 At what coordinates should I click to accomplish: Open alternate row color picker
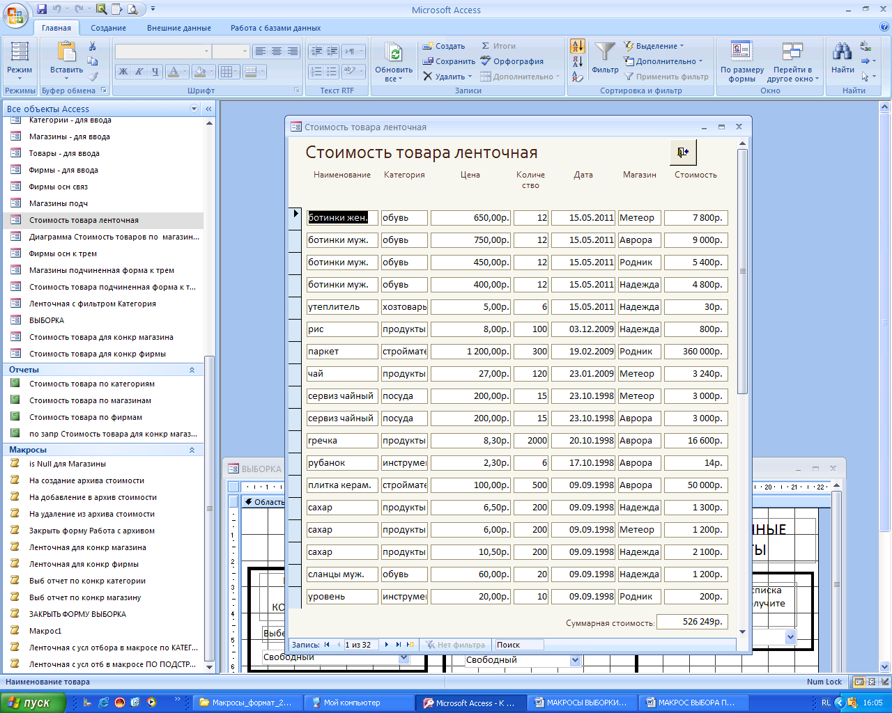(x=254, y=71)
